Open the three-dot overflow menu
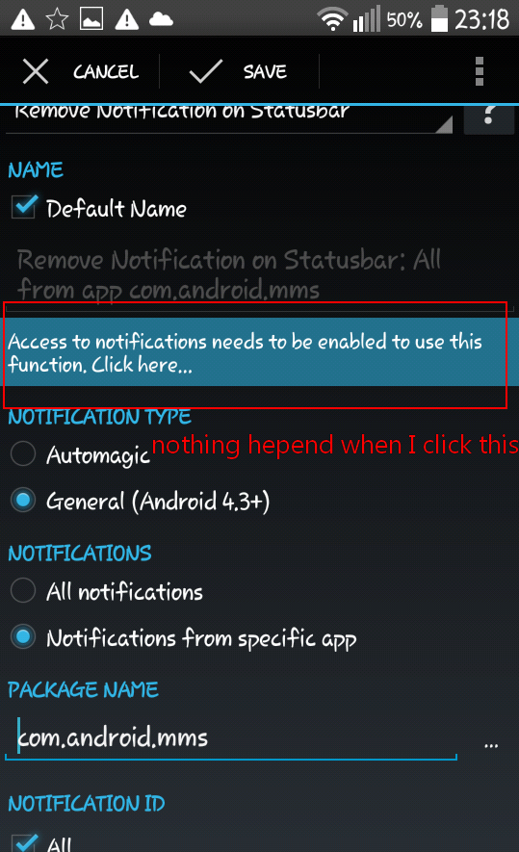The image size is (519, 852). tap(479, 71)
